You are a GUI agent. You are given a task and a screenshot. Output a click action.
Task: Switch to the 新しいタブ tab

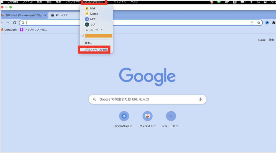coord(61,15)
